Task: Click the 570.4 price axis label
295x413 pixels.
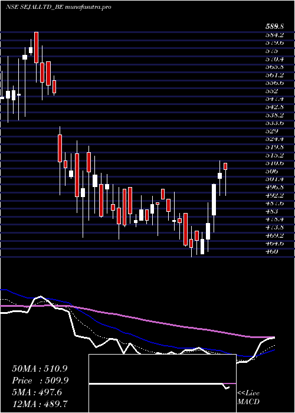Action: (x=275, y=59)
